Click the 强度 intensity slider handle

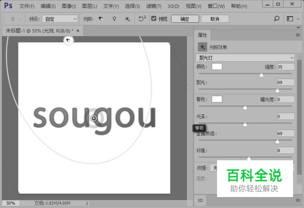click(261, 75)
